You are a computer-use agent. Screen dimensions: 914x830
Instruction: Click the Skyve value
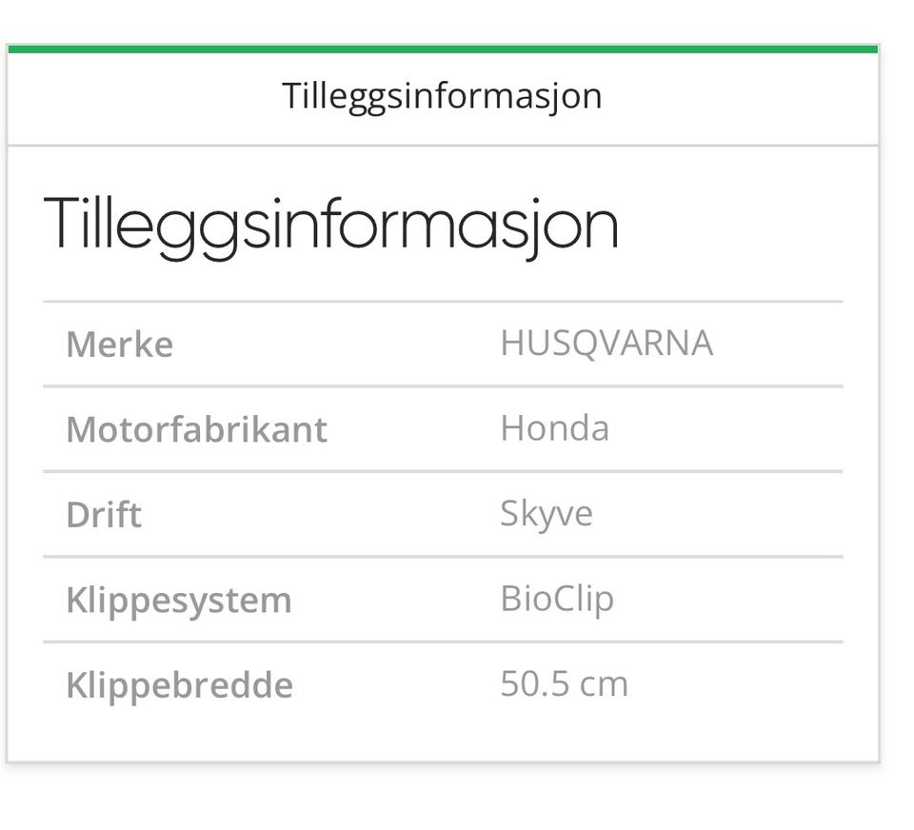[546, 515]
